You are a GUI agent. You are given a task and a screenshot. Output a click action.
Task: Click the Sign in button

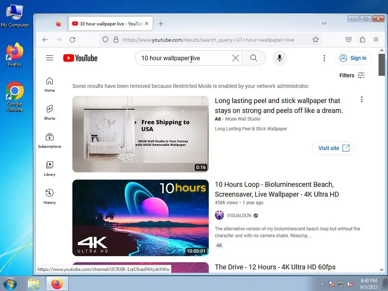(354, 58)
